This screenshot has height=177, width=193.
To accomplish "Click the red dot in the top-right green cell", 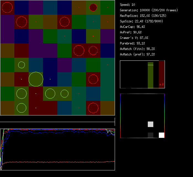I will [108, 7].
